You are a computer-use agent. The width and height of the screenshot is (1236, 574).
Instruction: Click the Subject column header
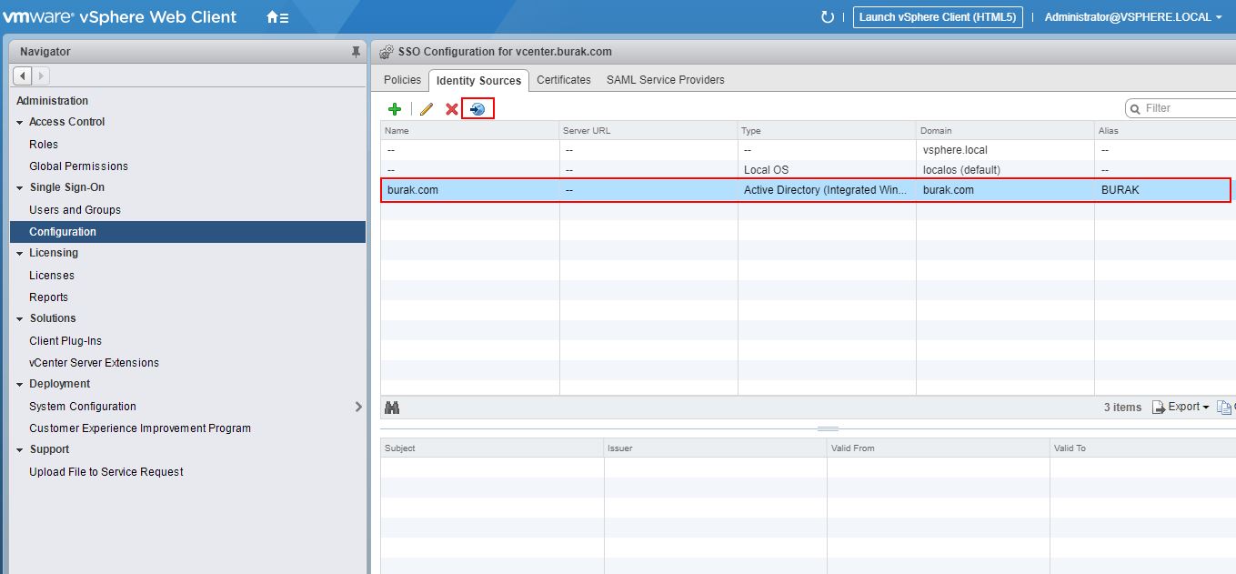[492, 448]
